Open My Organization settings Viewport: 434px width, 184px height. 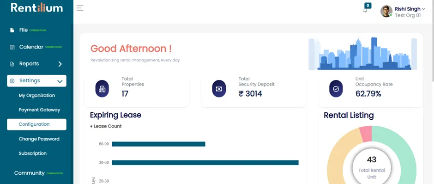click(37, 96)
